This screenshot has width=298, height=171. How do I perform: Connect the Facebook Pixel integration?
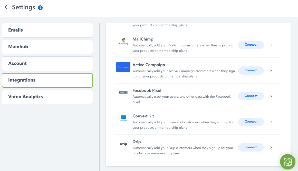[x=251, y=96]
